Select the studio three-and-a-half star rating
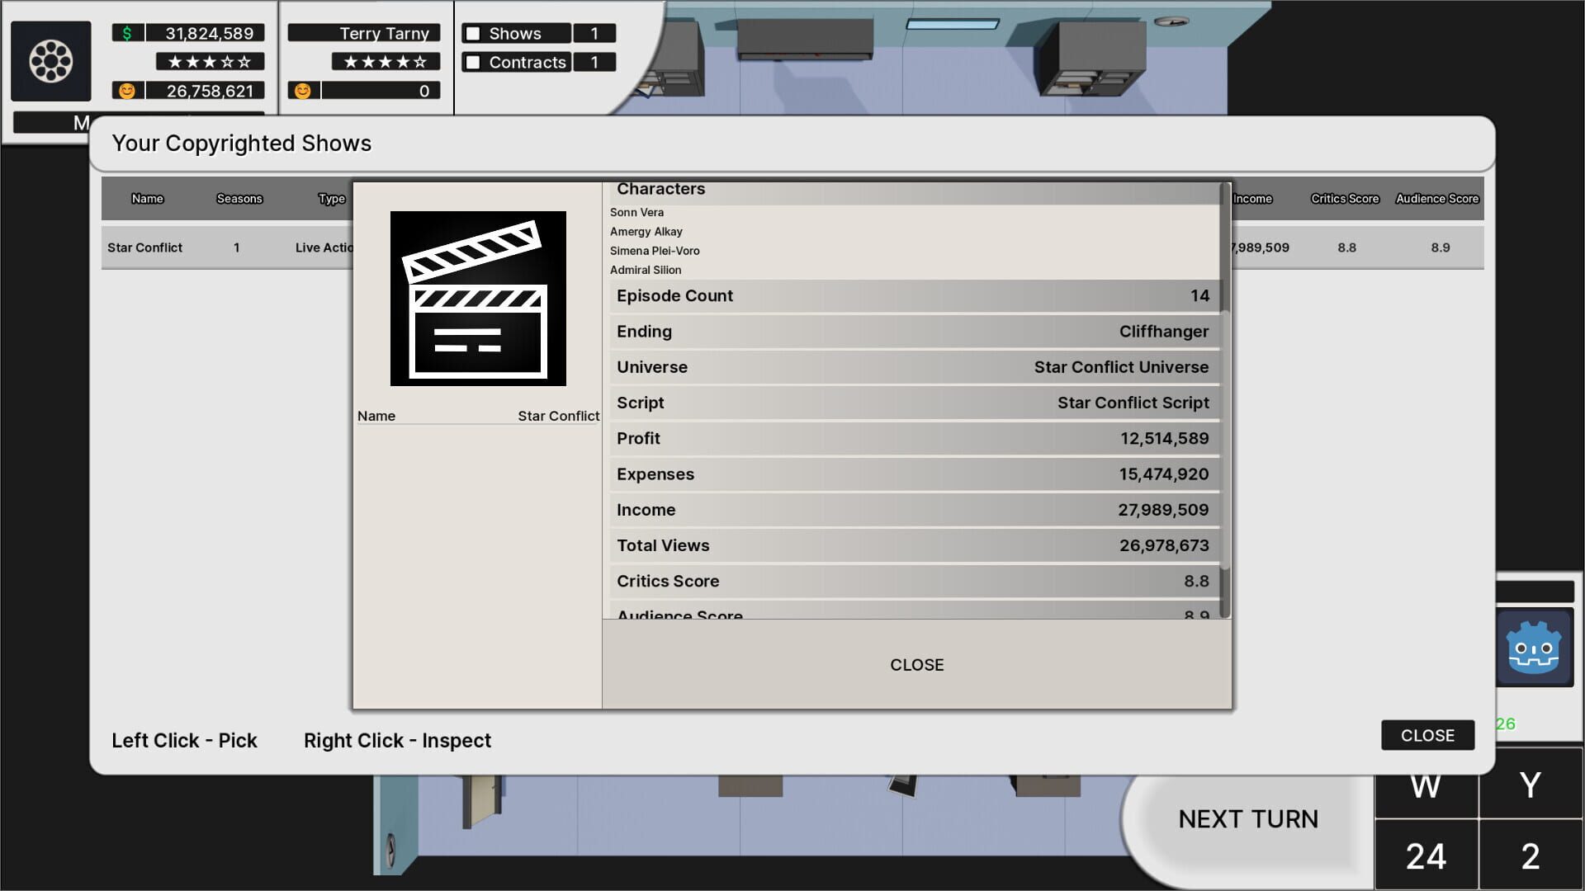 point(209,61)
